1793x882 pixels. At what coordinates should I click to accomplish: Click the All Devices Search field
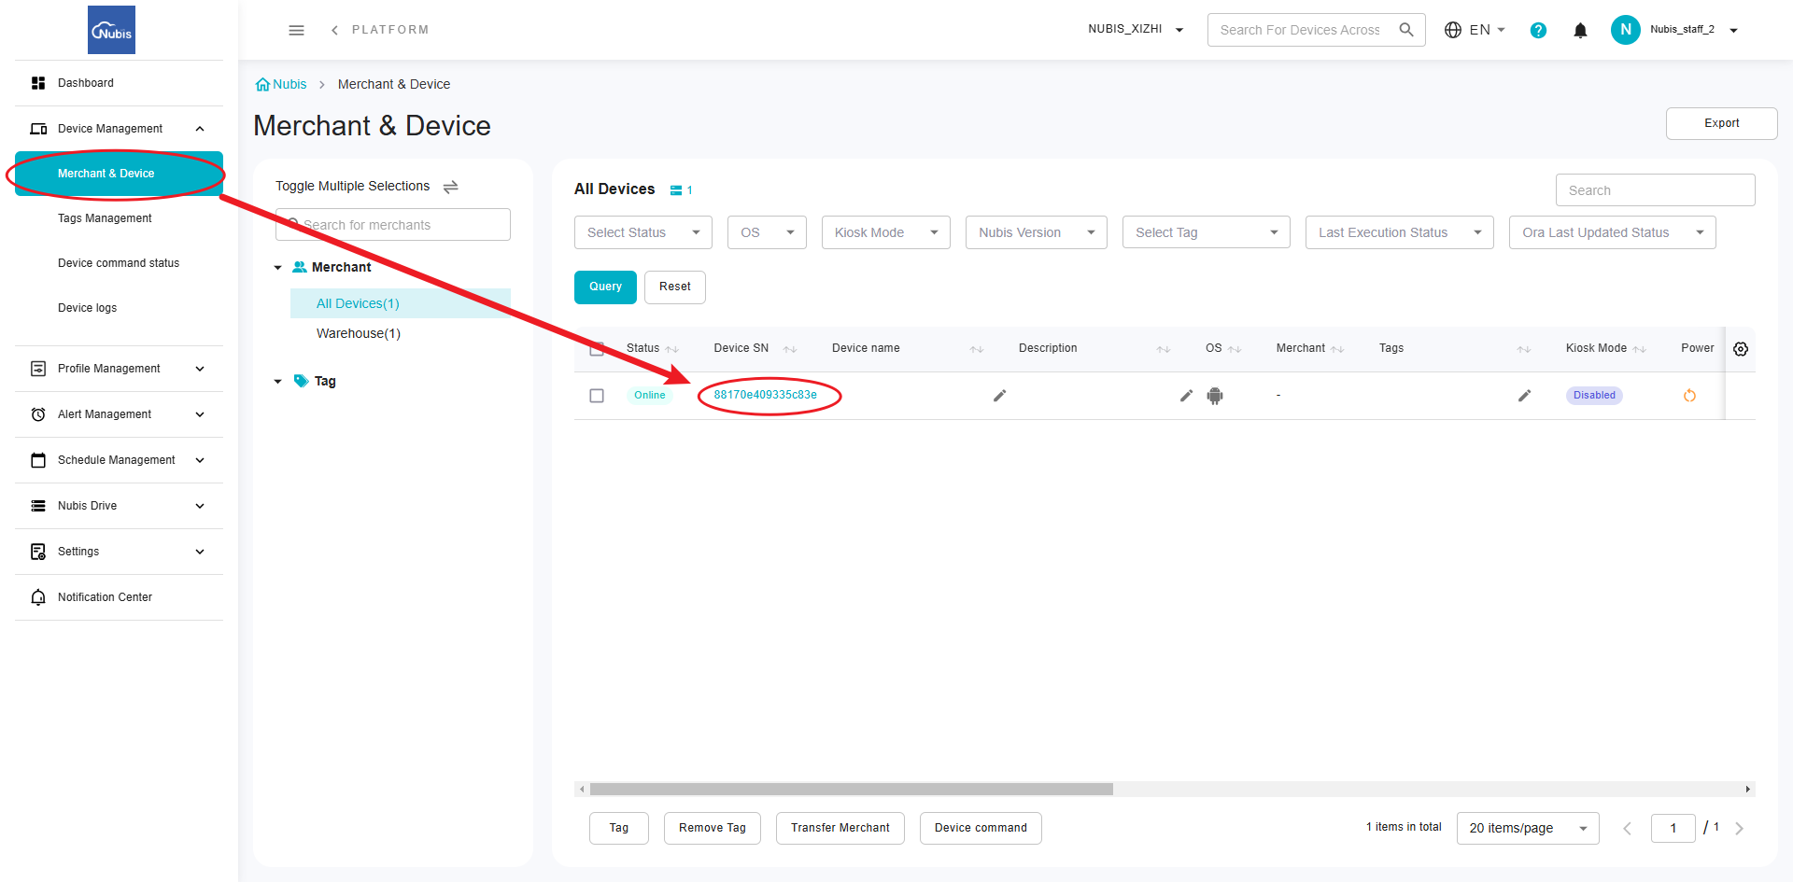point(1655,190)
